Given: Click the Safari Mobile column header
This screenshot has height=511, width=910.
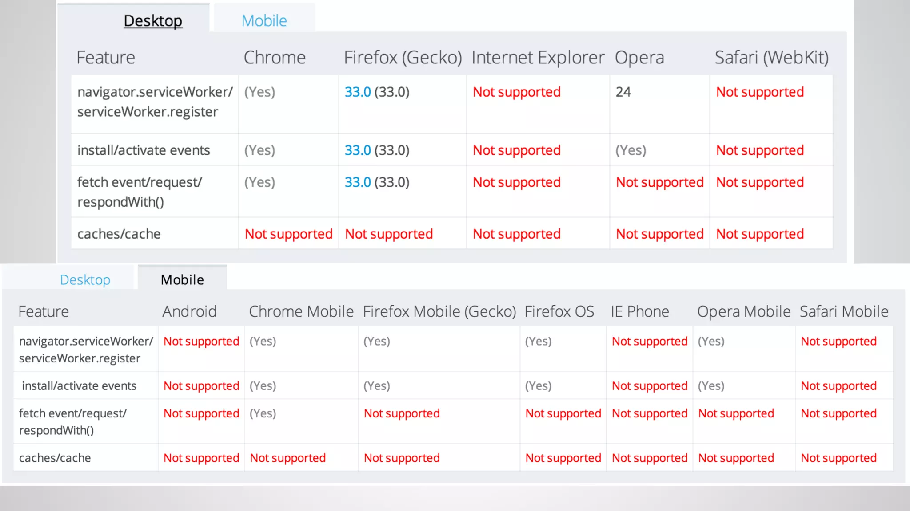Looking at the screenshot, I should pyautogui.click(x=844, y=312).
